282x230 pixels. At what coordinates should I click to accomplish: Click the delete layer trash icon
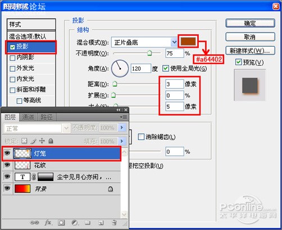point(114,223)
